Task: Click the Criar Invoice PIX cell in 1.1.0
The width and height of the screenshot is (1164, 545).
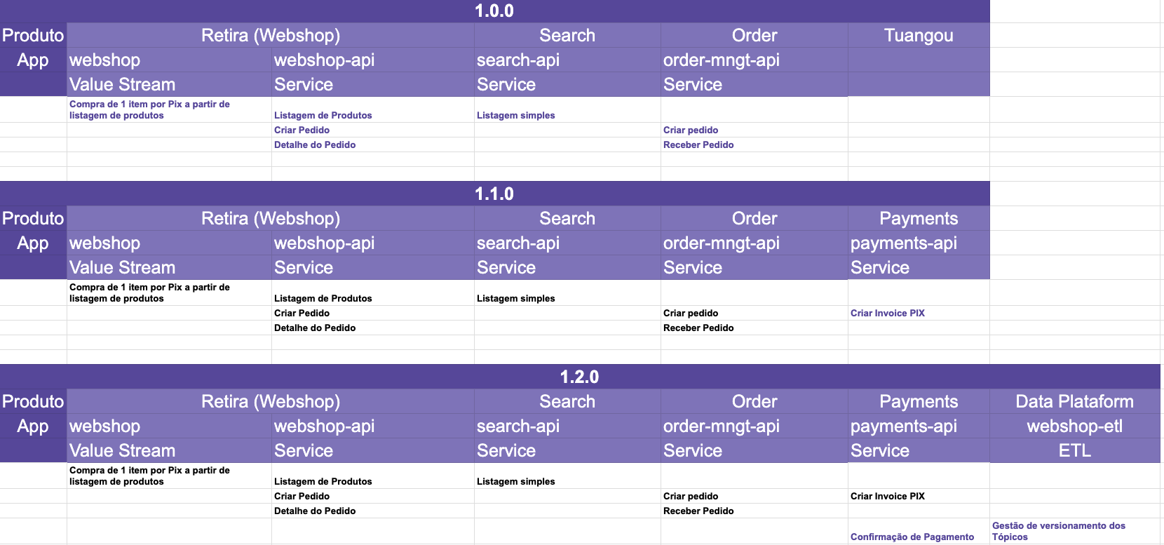Action: pos(919,313)
